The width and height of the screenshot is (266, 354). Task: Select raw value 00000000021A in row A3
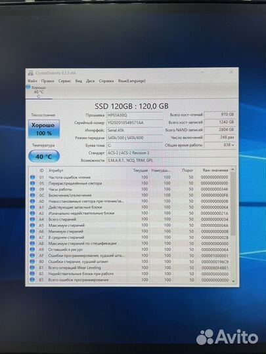(215, 213)
